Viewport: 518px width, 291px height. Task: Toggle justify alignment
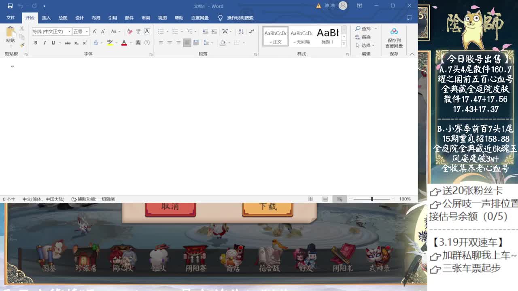pos(187,43)
